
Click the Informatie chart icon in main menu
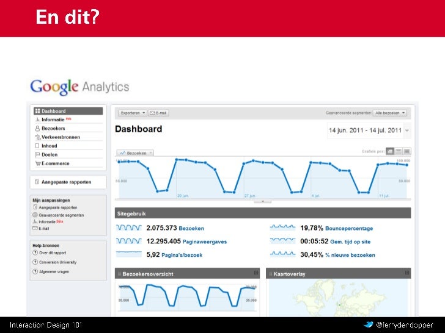(37, 120)
